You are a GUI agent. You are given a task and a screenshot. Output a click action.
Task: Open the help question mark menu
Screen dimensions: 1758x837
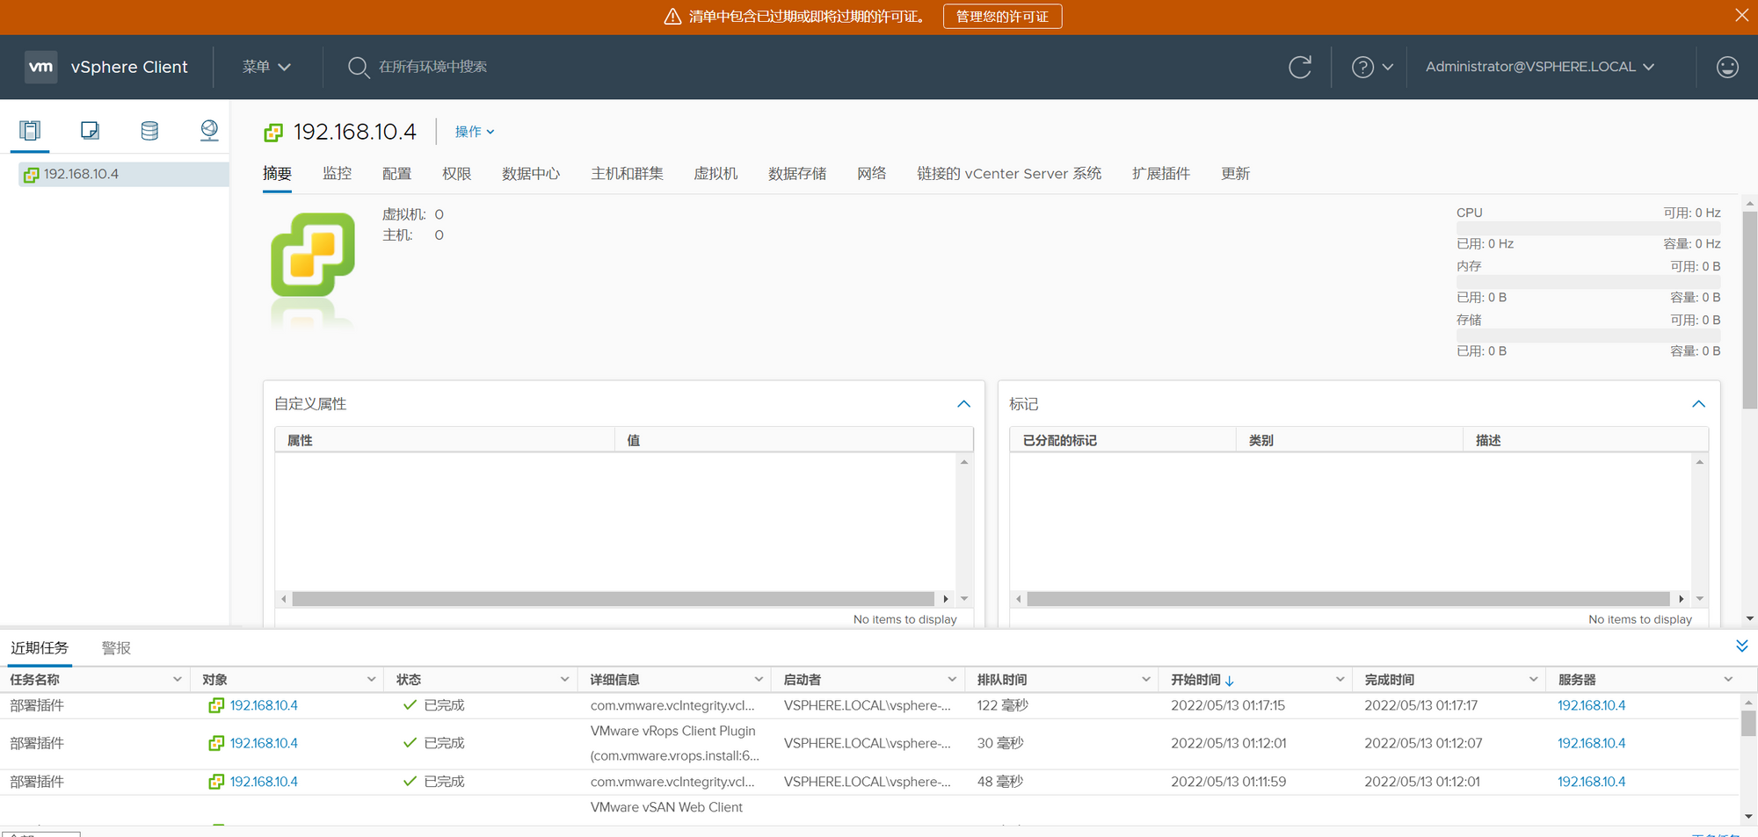1372,67
